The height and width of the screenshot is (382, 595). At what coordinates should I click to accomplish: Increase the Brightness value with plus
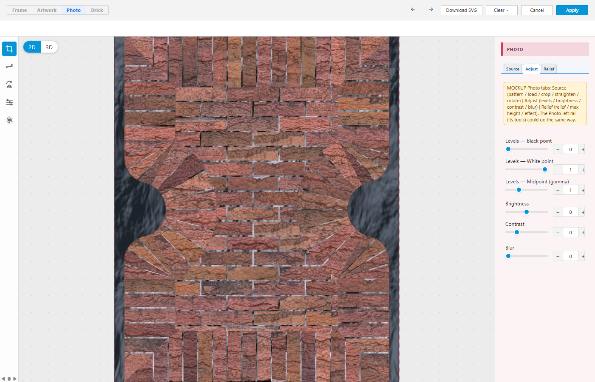pos(583,212)
